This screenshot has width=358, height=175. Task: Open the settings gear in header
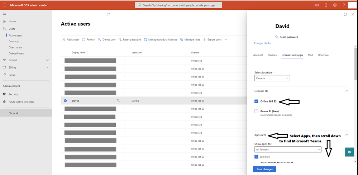(x=335, y=5)
